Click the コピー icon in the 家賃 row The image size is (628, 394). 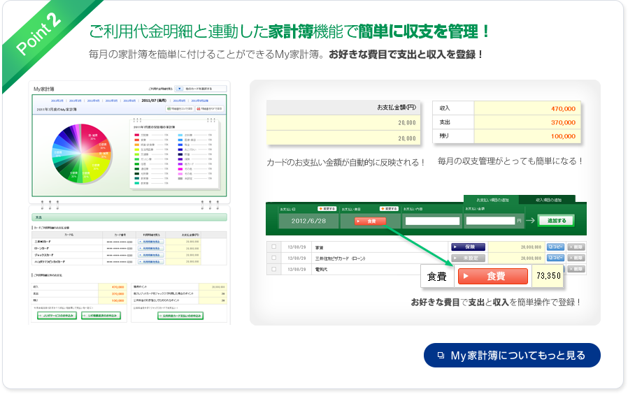[x=555, y=247]
